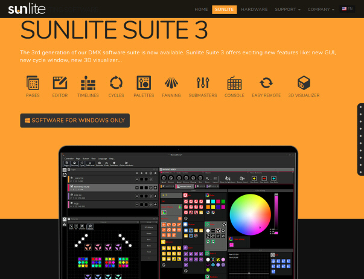Click Other windows toolbar icon in app screenshot
This screenshot has height=279, width=364.
coord(126,164)
